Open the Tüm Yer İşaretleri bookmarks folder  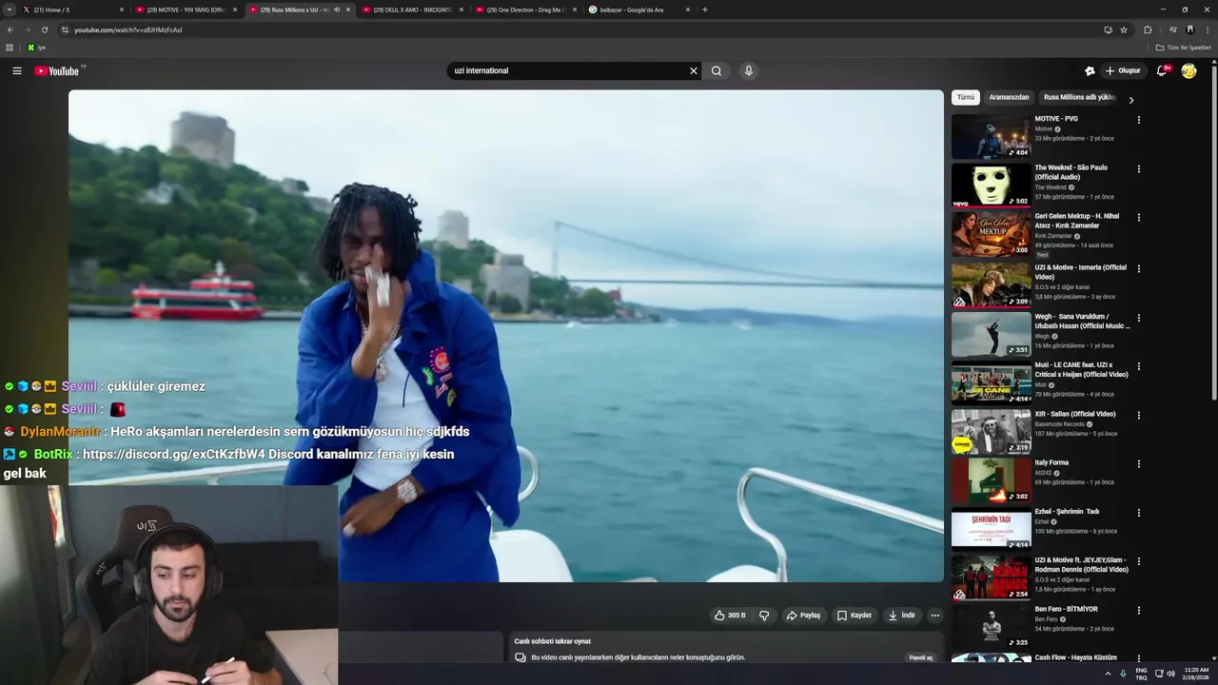1184,48
